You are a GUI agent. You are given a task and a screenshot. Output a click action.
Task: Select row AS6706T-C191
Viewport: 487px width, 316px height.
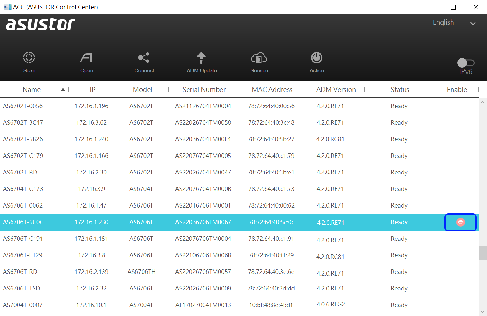click(x=239, y=239)
